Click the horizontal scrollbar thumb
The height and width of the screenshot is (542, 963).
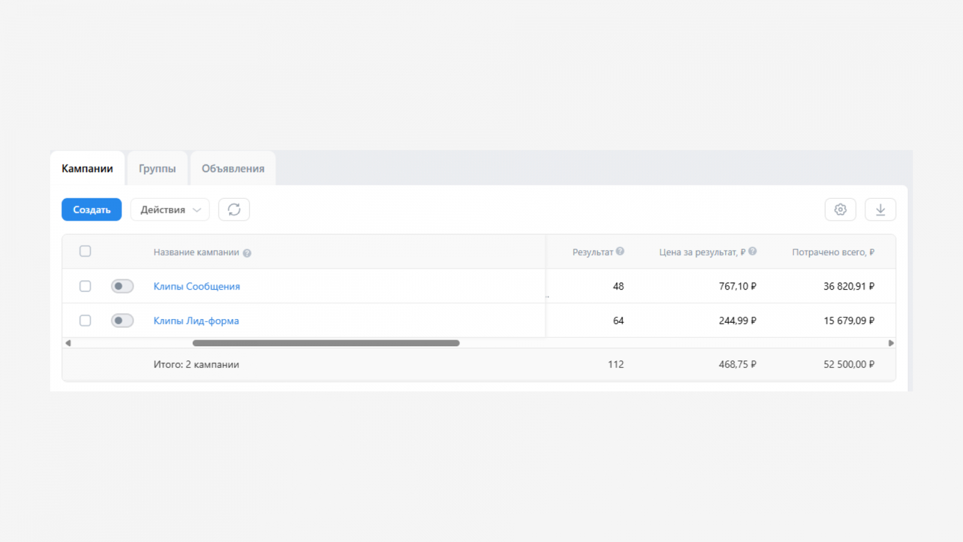(326, 343)
